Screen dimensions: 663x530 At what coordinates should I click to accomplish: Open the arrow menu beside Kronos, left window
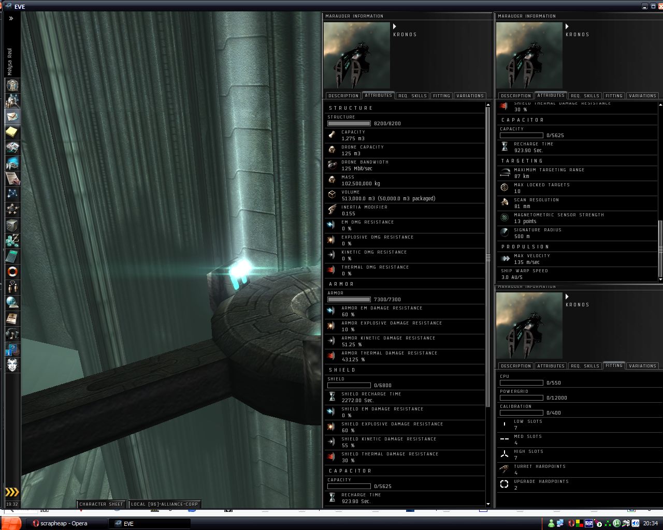pyautogui.click(x=395, y=26)
